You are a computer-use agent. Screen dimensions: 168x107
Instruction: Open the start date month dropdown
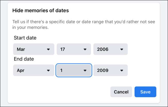tap(34, 49)
